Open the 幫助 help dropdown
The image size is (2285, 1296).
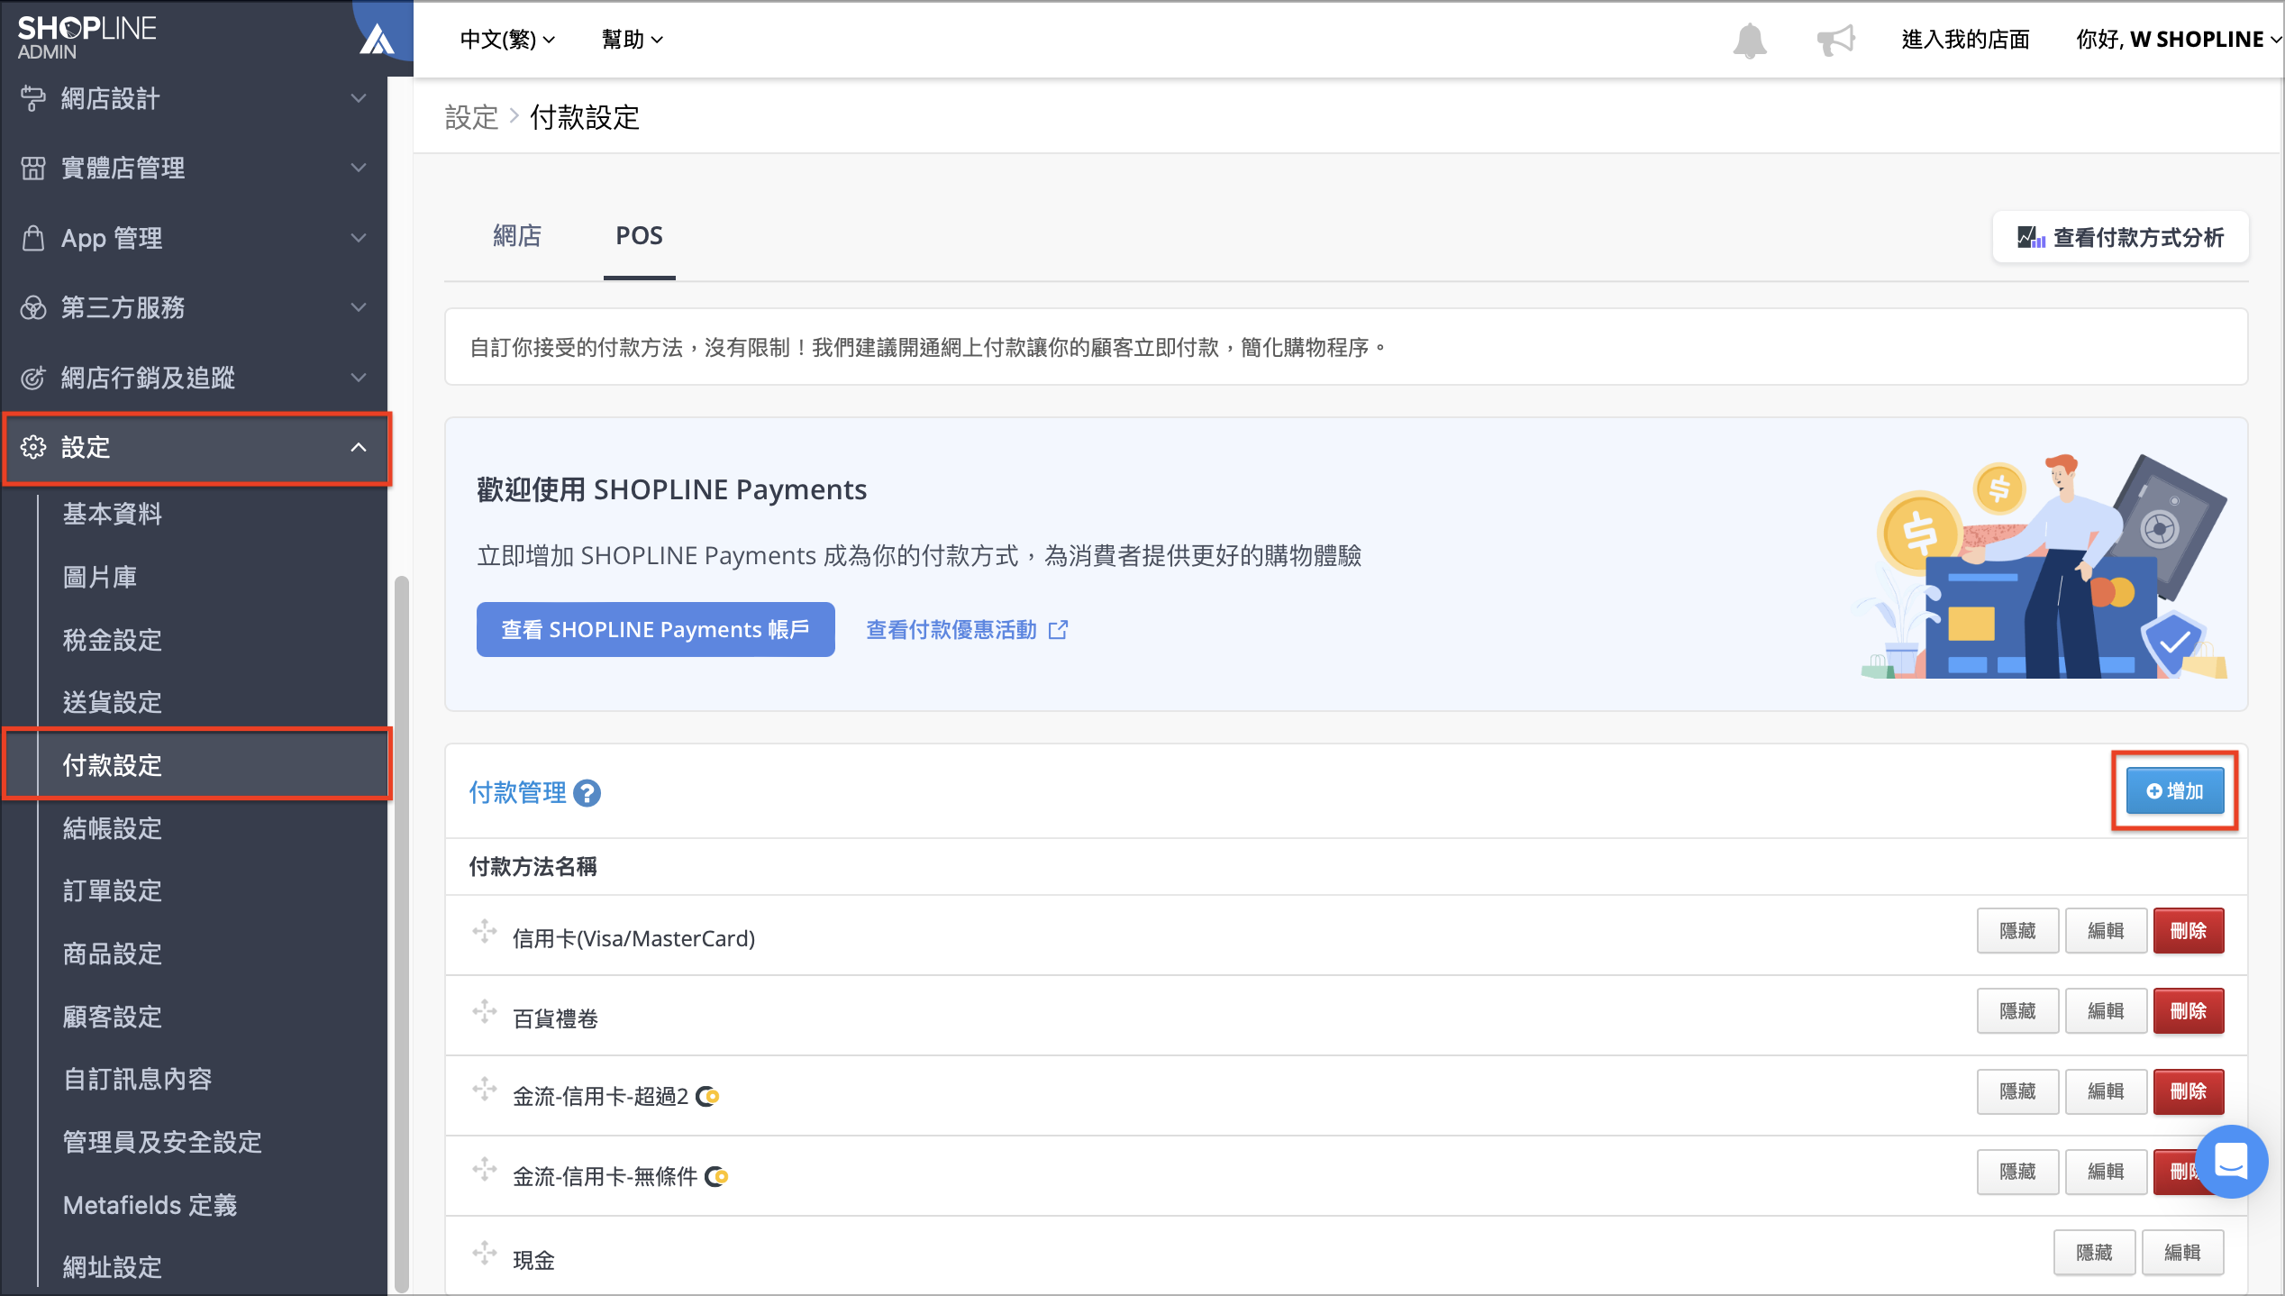point(633,39)
